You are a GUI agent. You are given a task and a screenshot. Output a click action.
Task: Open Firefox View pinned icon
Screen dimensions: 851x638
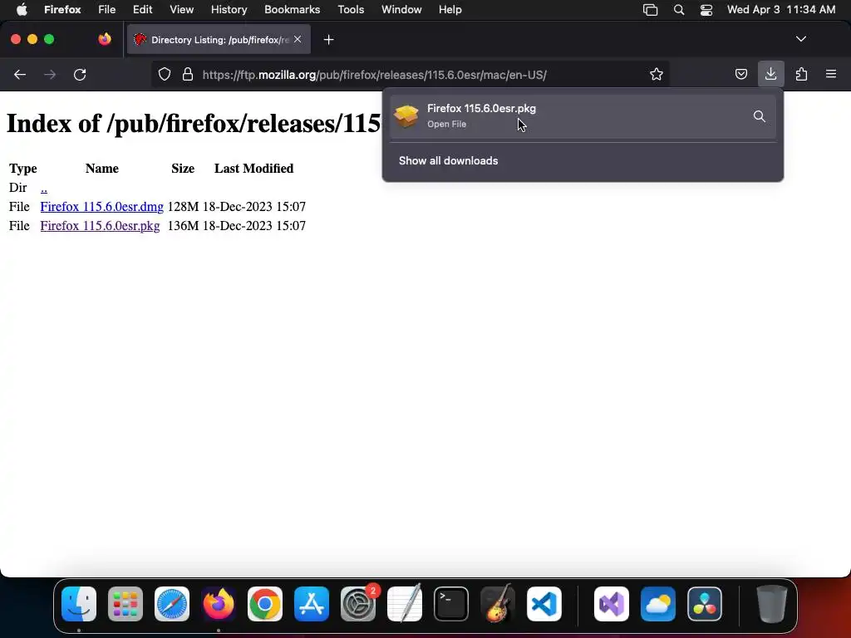pyautogui.click(x=105, y=39)
